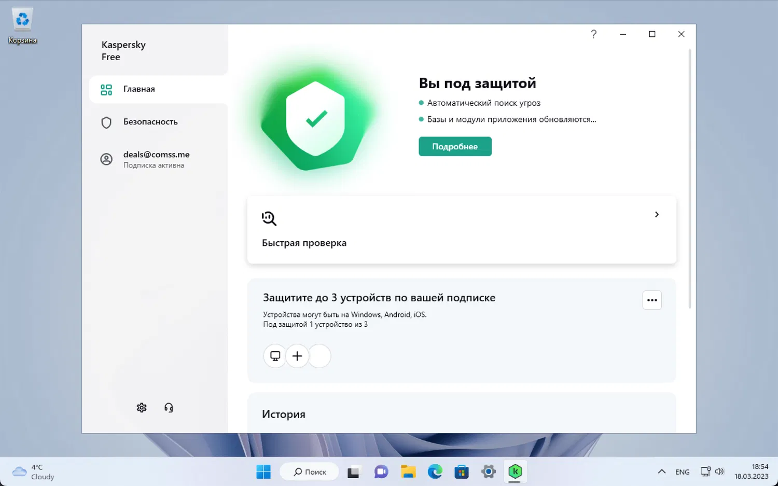Open the help question mark icon

point(594,34)
